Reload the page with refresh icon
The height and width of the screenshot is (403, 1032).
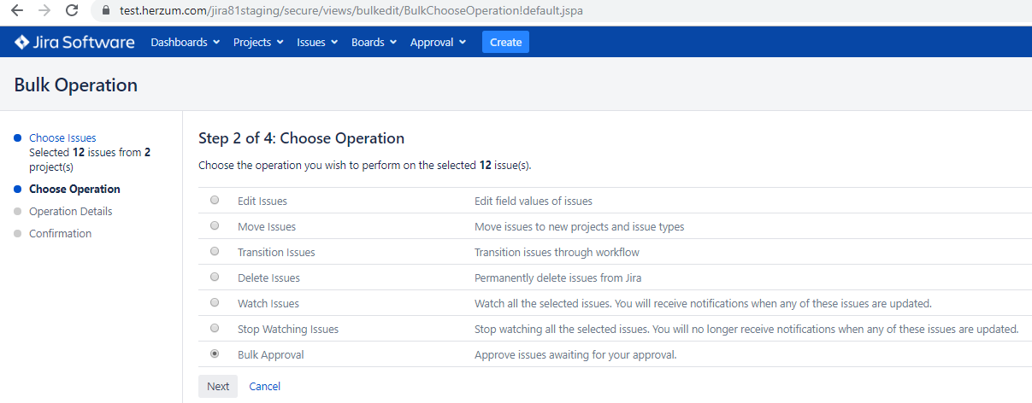coord(72,11)
